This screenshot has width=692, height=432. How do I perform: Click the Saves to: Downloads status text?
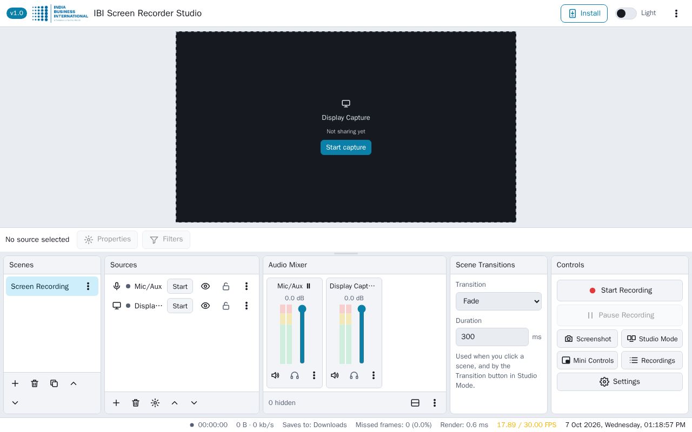[315, 425]
